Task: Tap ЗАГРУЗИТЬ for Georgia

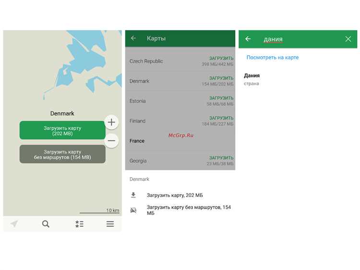Action: [221, 158]
